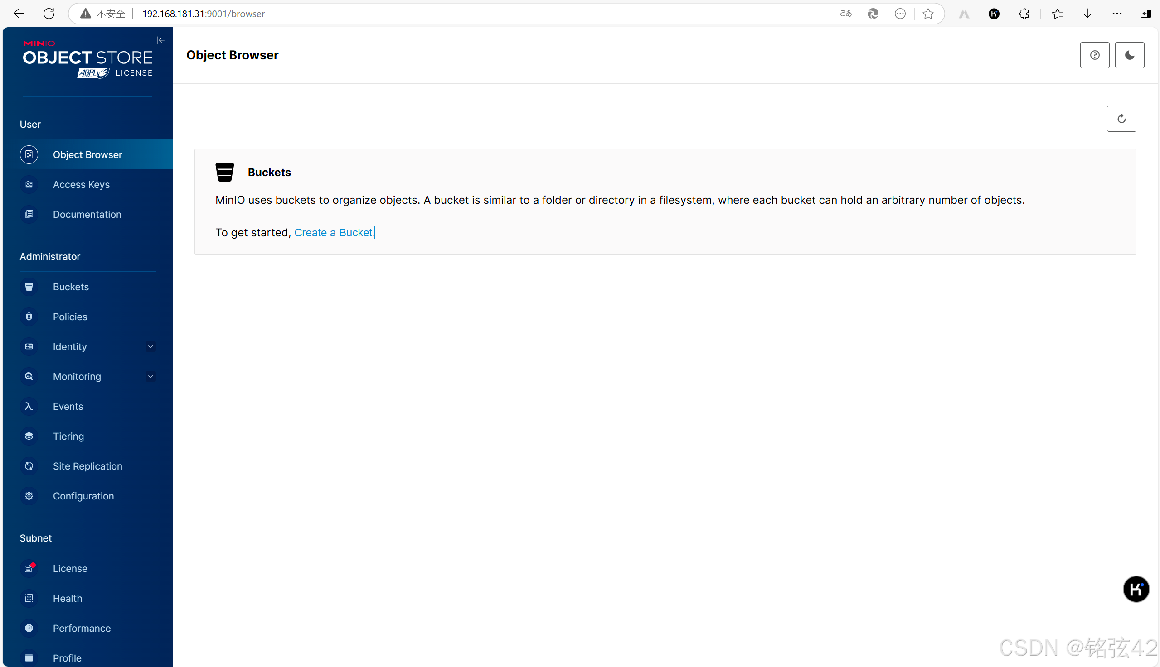Click the refresh icon above Buckets panel
1160x667 pixels.
tap(1121, 119)
